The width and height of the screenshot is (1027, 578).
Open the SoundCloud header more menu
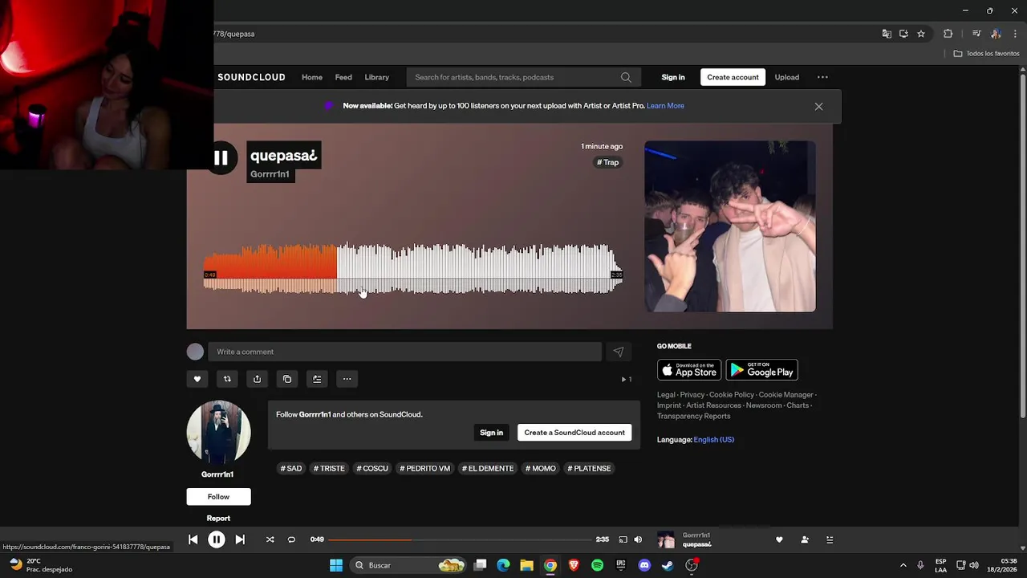822,77
